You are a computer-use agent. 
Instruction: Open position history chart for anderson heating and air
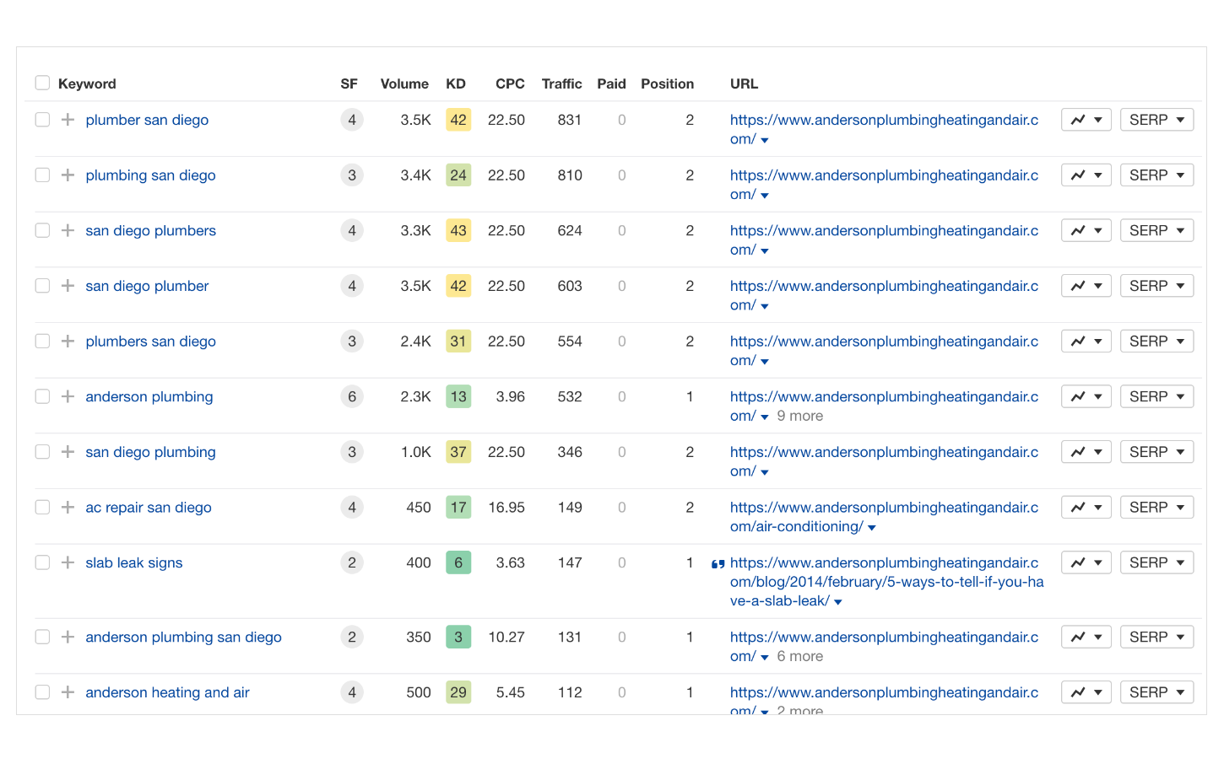point(1086,692)
